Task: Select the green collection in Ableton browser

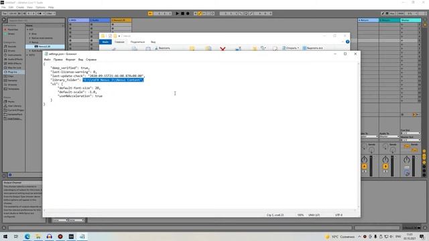Action: coord(11,34)
